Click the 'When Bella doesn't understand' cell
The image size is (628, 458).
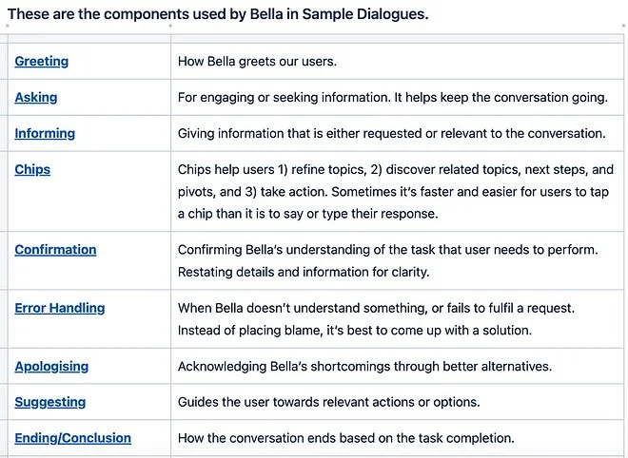pyautogui.click(x=388, y=319)
